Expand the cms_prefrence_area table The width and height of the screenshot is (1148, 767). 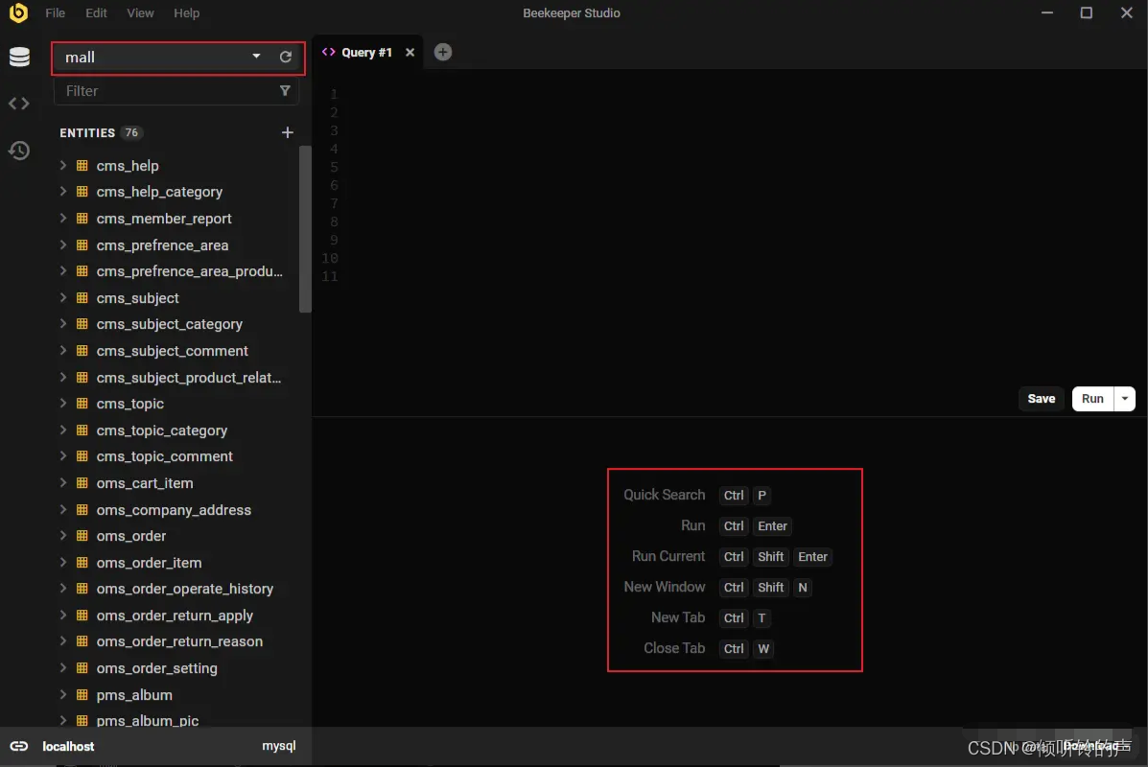coord(63,245)
